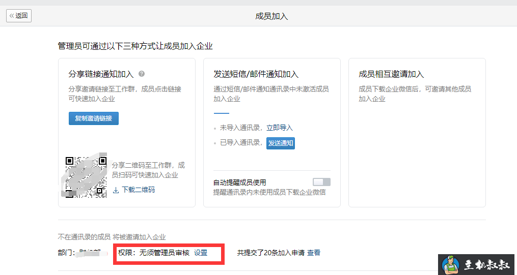The height and width of the screenshot is (275, 517).
Task: Click the 发送短信/邮件通知加入 heading
Action: coord(256,74)
